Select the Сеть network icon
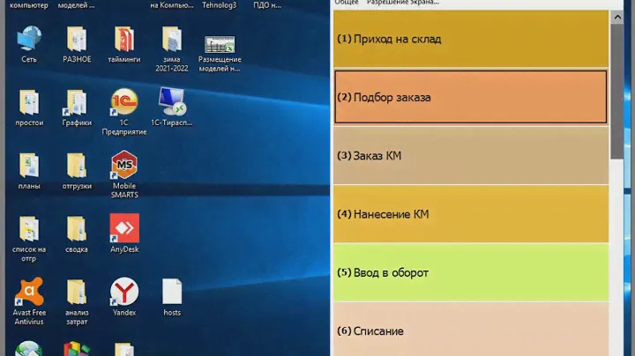 [29, 41]
